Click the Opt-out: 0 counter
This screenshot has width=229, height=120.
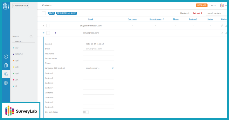[x=197, y=13]
